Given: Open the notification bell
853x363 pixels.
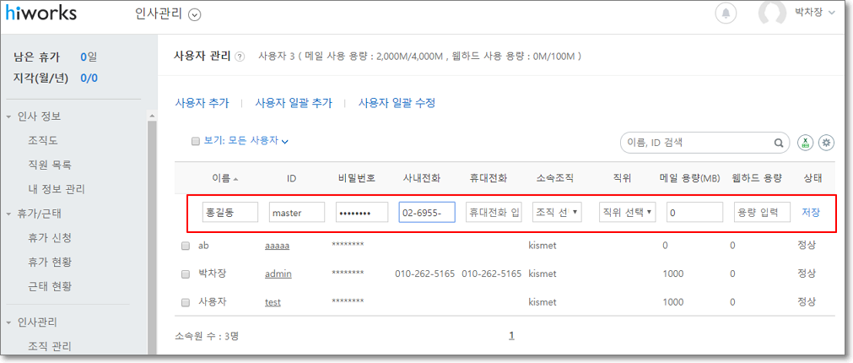Looking at the screenshot, I should coord(725,13).
